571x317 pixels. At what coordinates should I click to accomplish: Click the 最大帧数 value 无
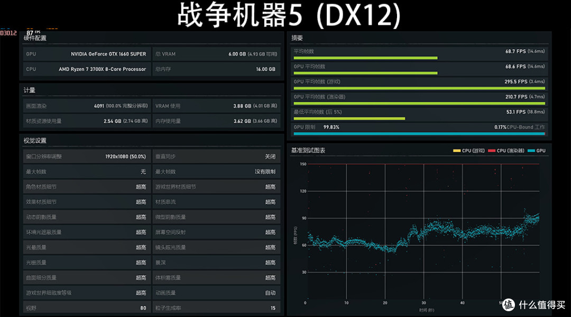click(143, 172)
